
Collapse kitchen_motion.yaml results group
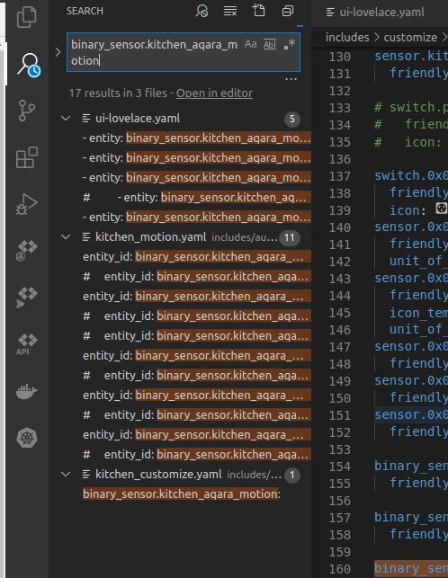66,236
